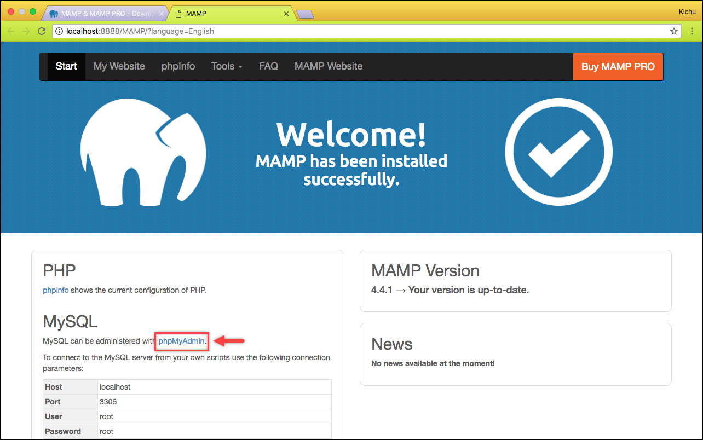The height and width of the screenshot is (440, 703).
Task: Click the MySQL section heading
Action: (x=70, y=322)
